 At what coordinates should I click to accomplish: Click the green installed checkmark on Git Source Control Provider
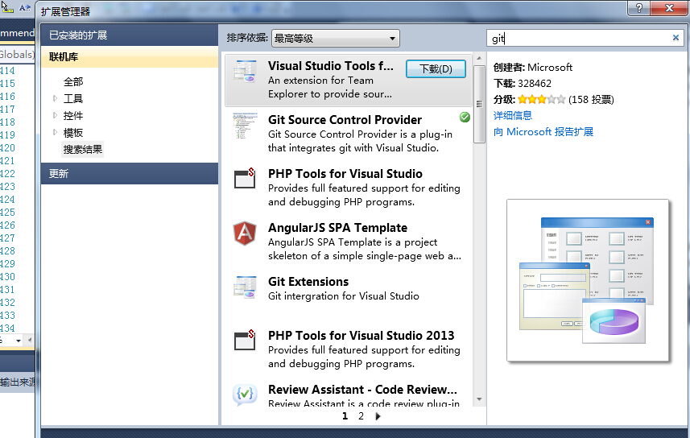[x=465, y=117]
